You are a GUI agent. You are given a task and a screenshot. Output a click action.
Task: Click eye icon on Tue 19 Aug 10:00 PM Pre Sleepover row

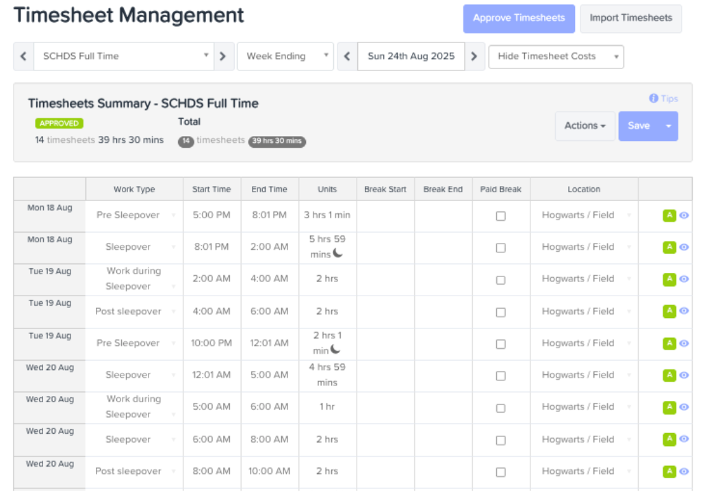coord(684,343)
